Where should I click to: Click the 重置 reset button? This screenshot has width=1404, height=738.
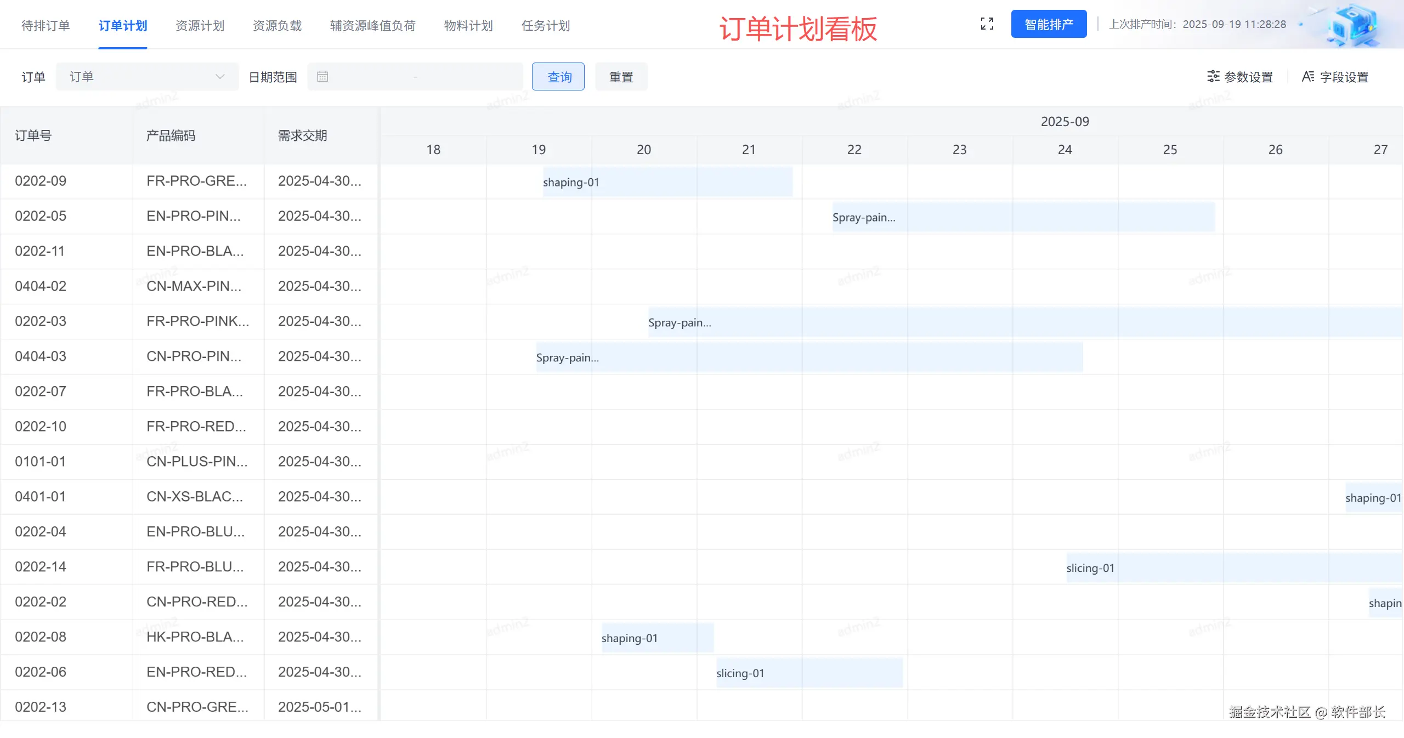point(621,77)
